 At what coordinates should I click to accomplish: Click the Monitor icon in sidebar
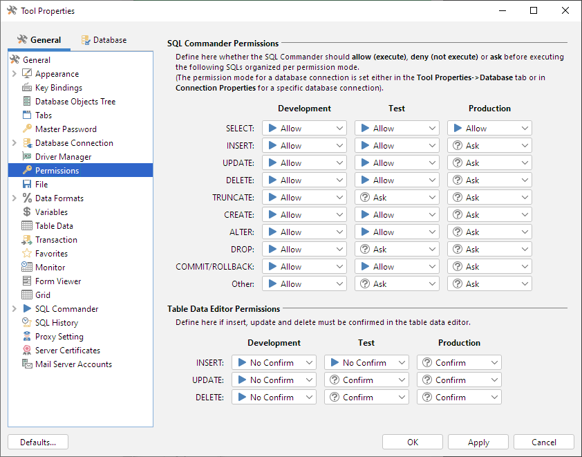coord(27,268)
